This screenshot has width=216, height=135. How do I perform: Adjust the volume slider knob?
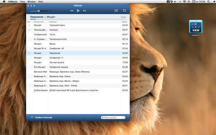39,11
